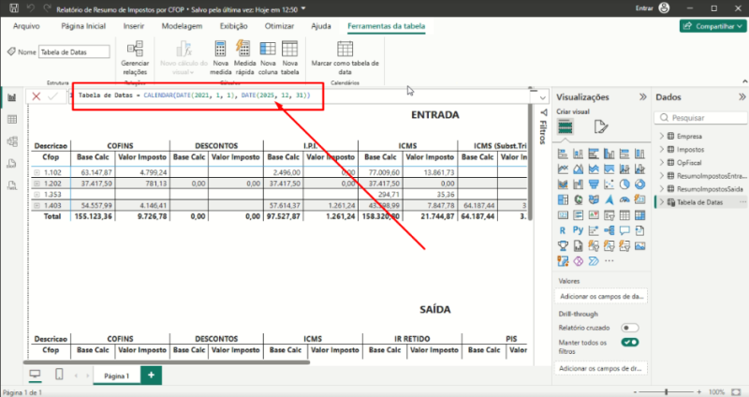Expand the formula bar with chevron
The width and height of the screenshot is (749, 397).
[543, 98]
